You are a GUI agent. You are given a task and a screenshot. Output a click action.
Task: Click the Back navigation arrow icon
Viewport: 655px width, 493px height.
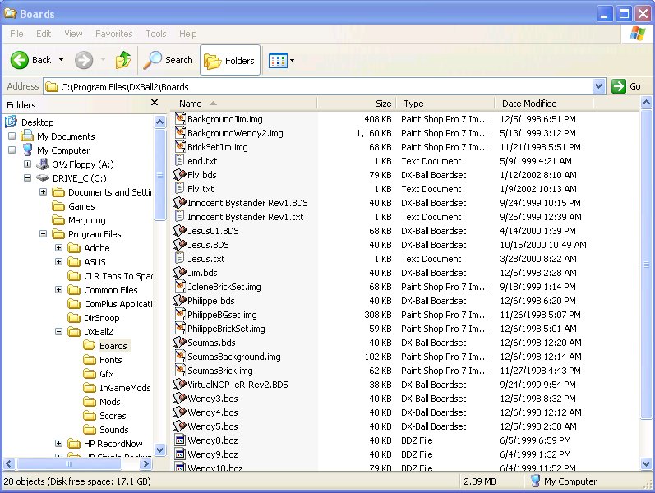(20, 60)
